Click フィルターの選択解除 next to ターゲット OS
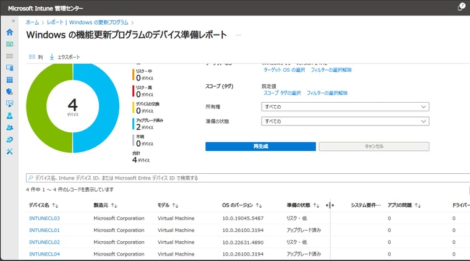Screen dimensions: 470x261 331,70
